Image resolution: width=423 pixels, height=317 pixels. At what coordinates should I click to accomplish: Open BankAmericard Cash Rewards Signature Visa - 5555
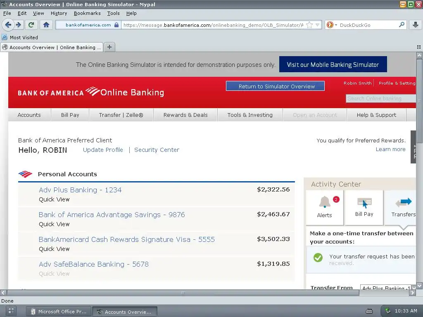click(x=126, y=239)
